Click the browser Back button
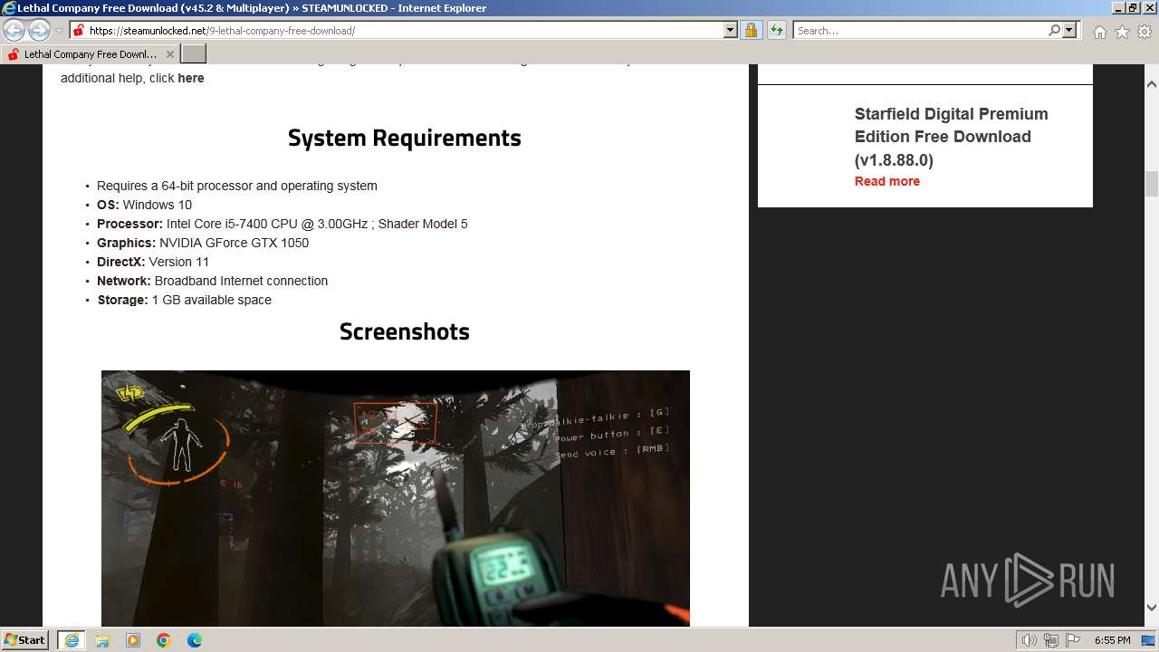This screenshot has height=652, width=1159. click(14, 30)
